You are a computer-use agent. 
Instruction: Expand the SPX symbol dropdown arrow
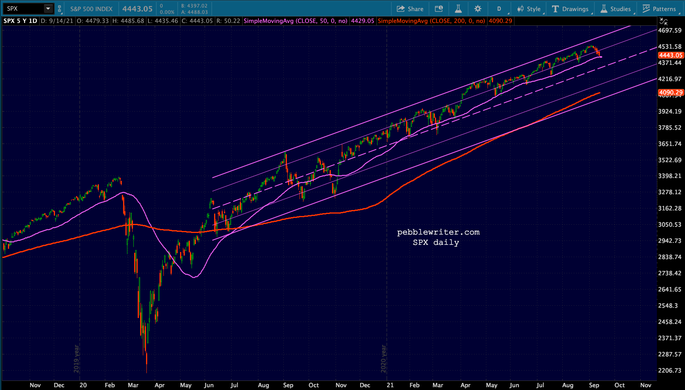click(48, 9)
